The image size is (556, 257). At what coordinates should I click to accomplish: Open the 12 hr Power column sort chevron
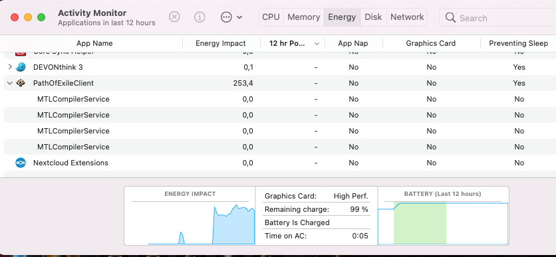tap(317, 44)
